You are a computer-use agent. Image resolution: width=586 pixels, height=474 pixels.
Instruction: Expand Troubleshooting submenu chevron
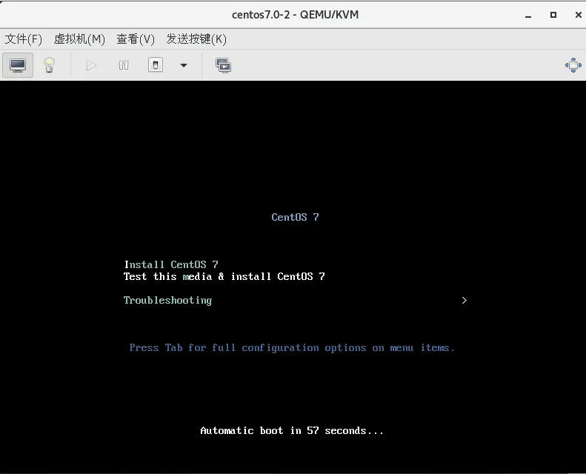pos(465,300)
